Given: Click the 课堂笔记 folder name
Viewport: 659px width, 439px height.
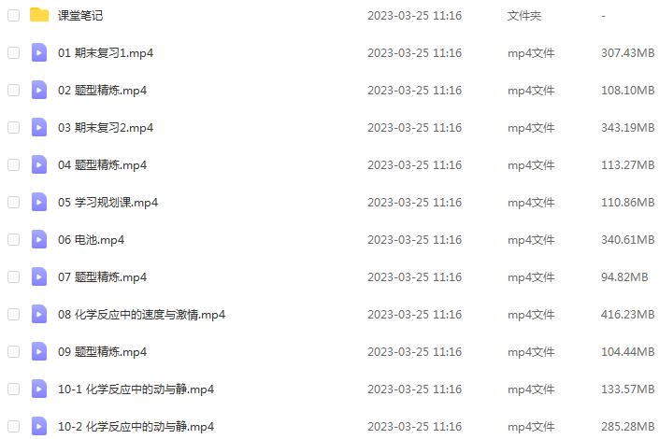Looking at the screenshot, I should [x=80, y=16].
